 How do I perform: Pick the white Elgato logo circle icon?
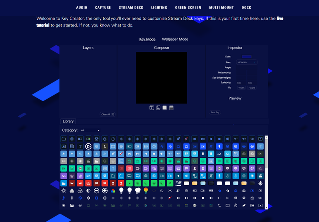point(88,146)
